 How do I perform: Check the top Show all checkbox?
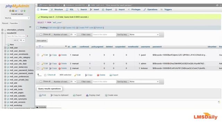pyautogui.click(x=41, y=34)
